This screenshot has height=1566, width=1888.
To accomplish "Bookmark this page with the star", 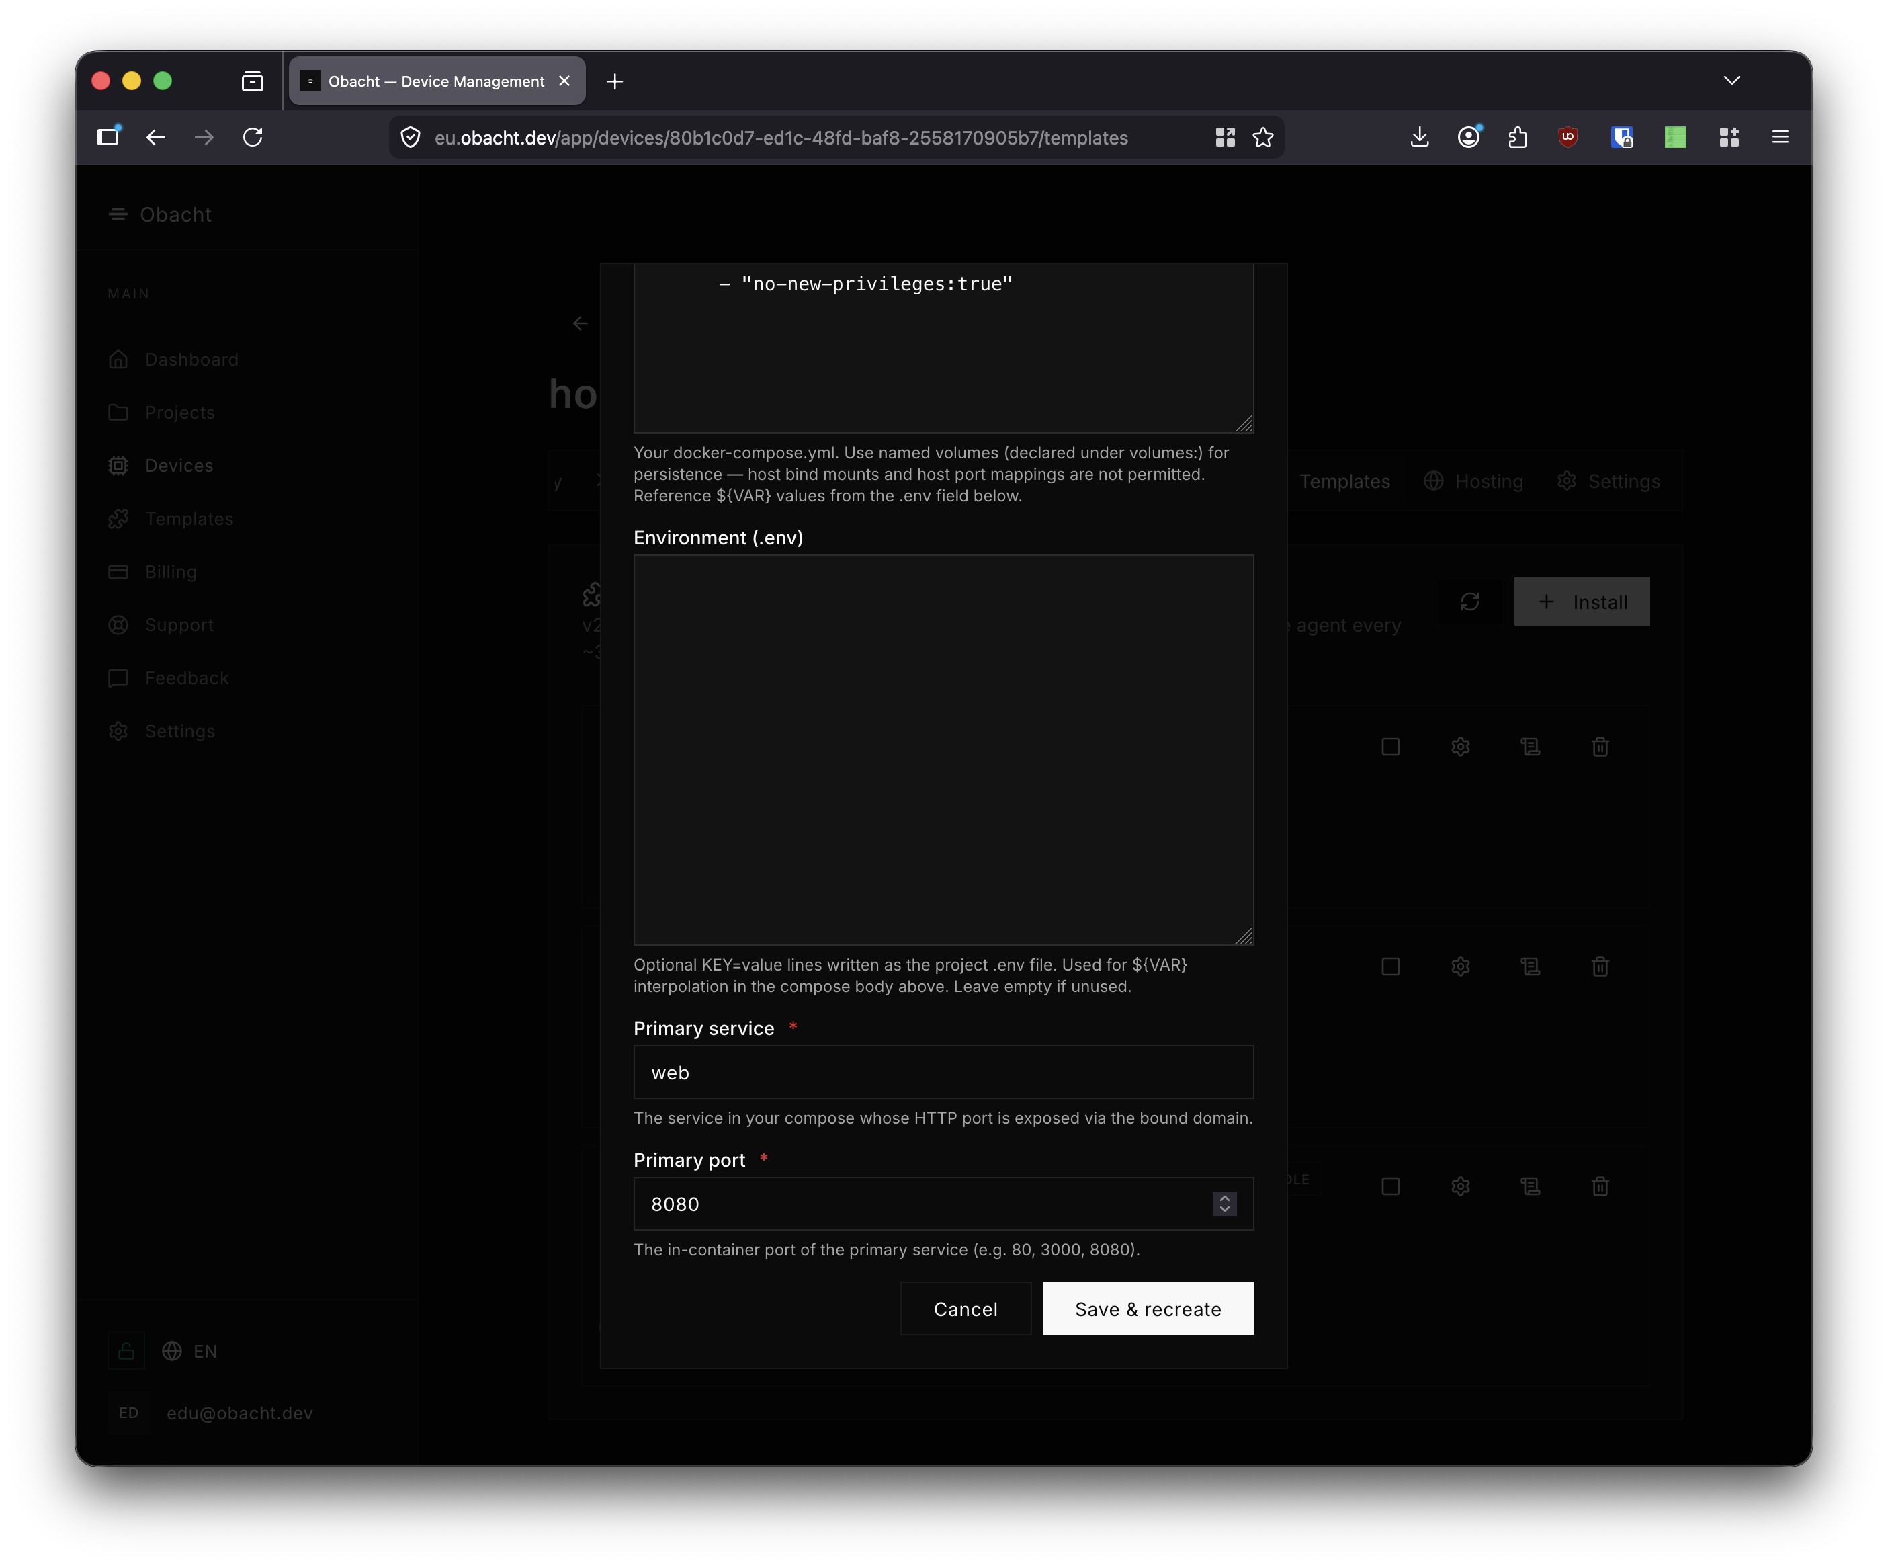I will [1263, 136].
